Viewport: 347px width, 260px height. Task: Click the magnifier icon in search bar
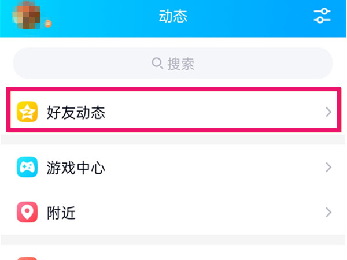(157, 62)
